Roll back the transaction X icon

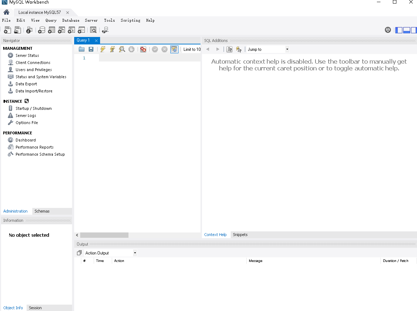pos(165,49)
